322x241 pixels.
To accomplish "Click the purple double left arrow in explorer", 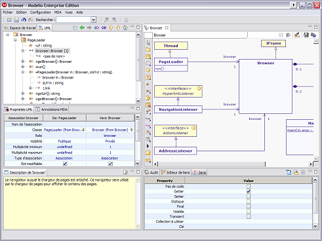I will point(96,28).
